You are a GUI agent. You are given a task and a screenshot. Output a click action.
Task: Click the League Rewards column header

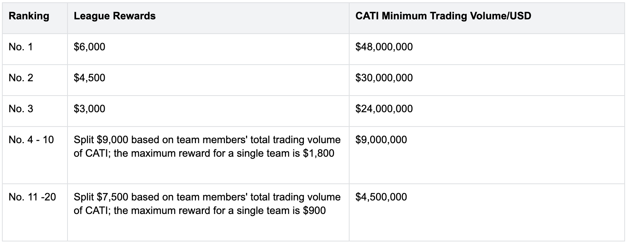(x=114, y=16)
